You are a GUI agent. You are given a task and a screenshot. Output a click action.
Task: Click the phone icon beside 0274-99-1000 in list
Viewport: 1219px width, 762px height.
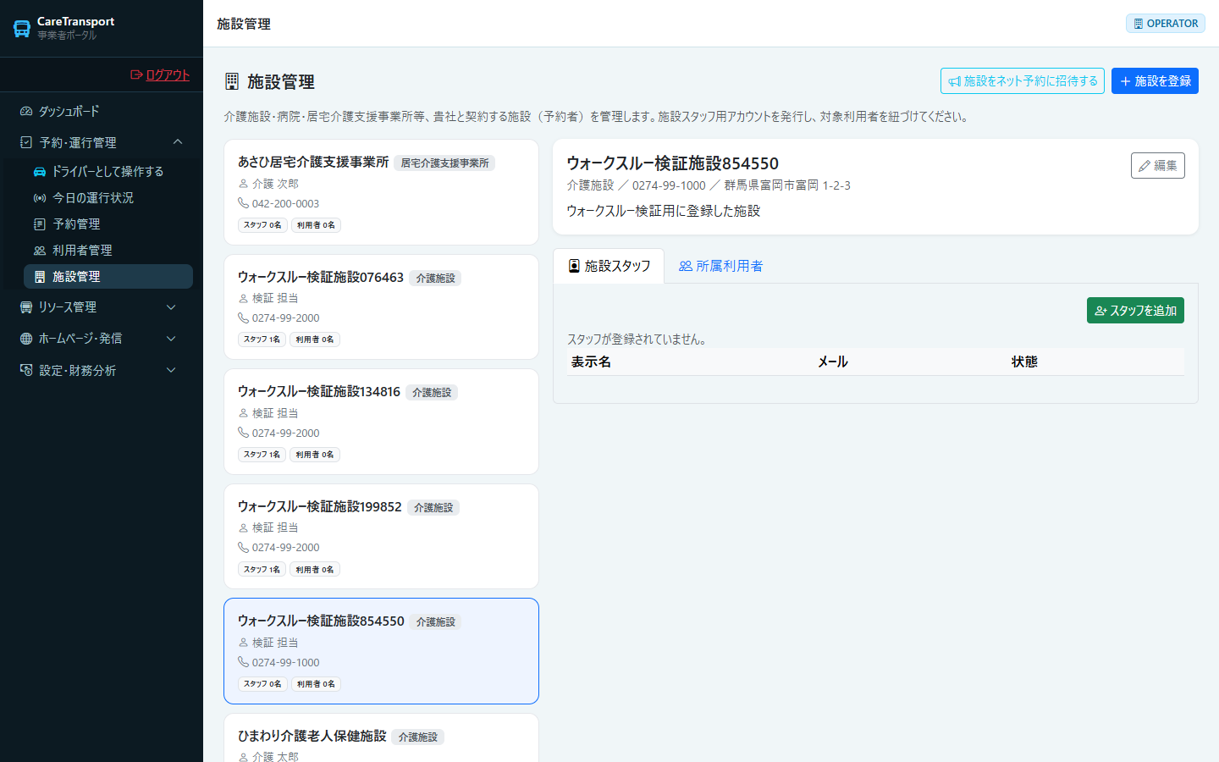tap(243, 662)
